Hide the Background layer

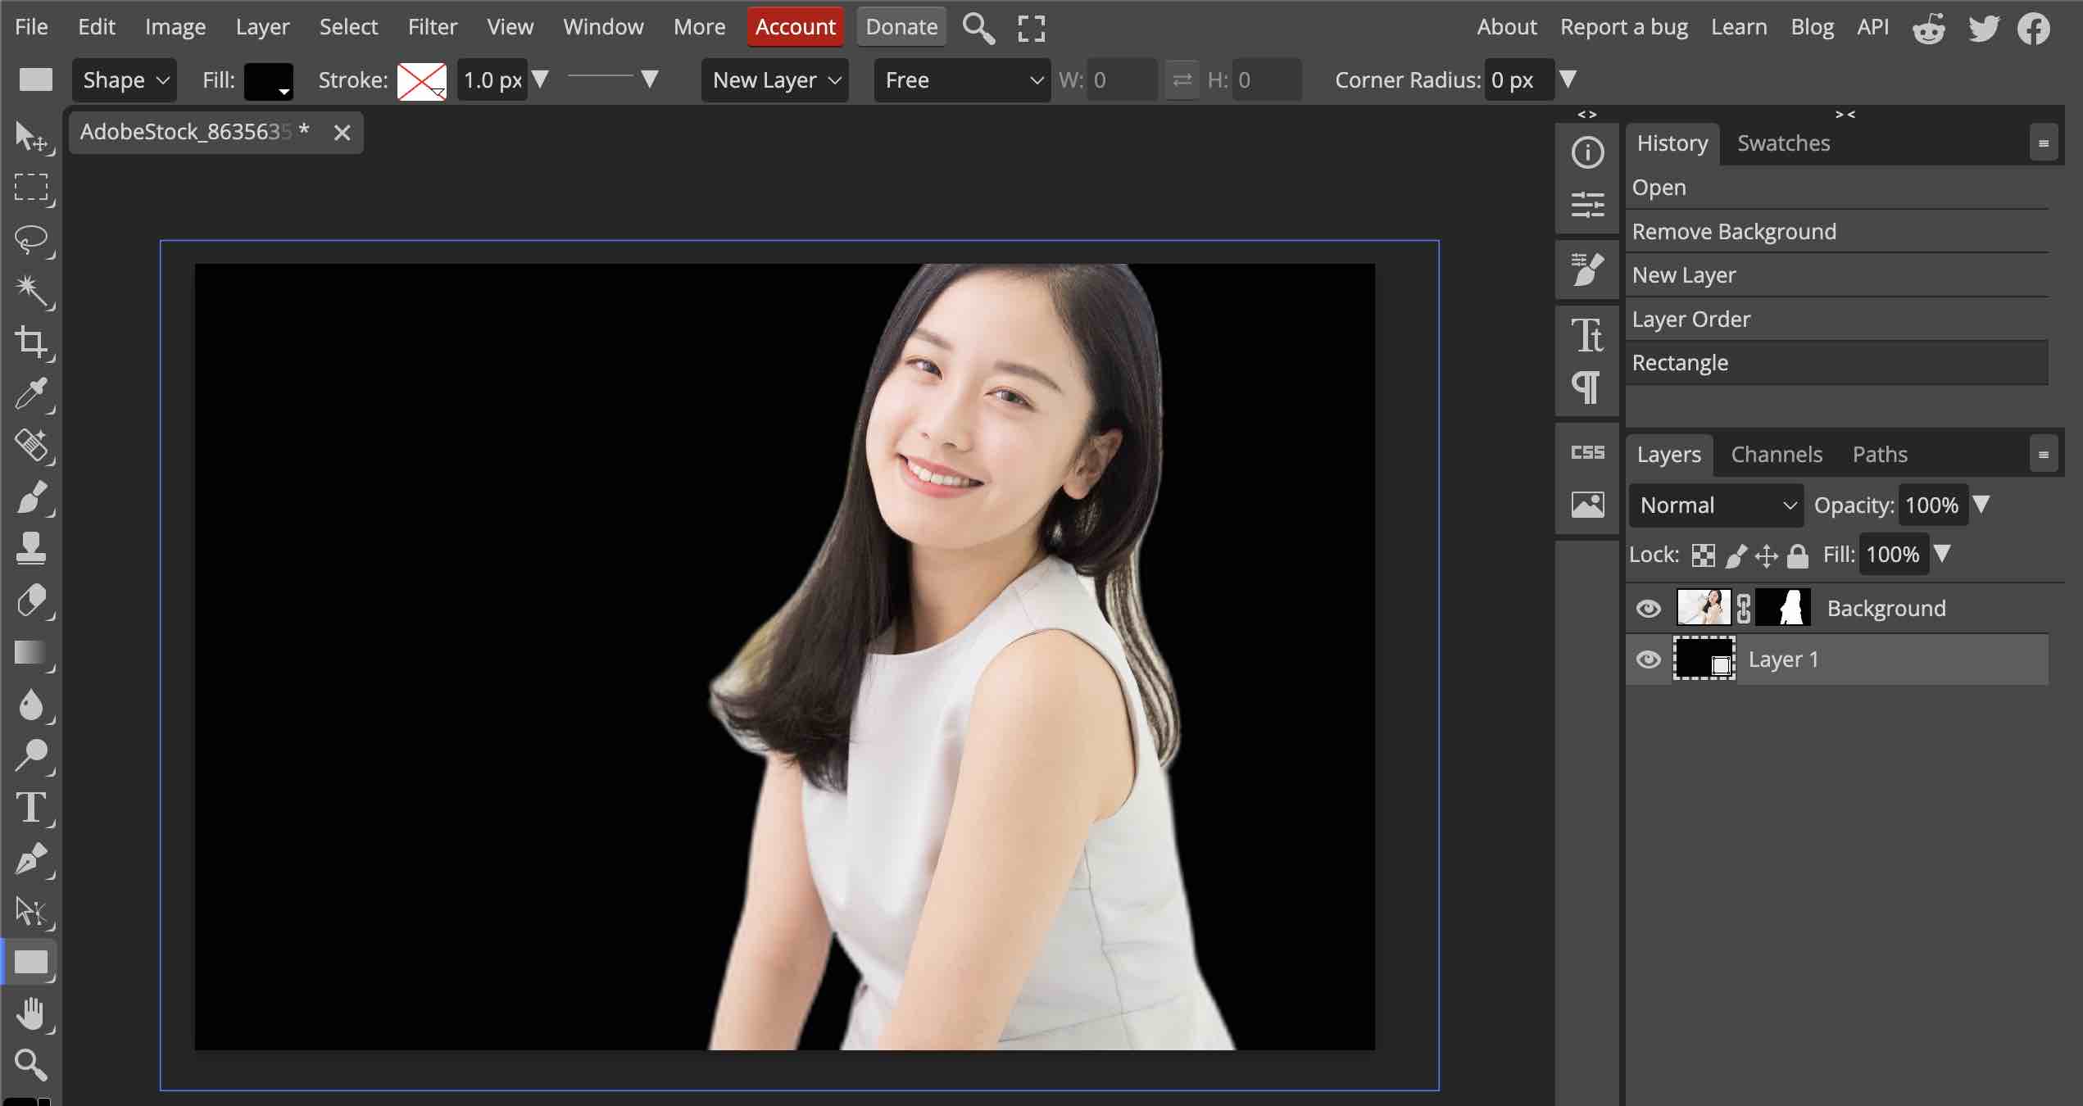click(x=1648, y=609)
